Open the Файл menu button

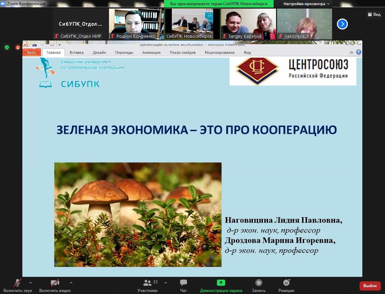[x=31, y=52]
